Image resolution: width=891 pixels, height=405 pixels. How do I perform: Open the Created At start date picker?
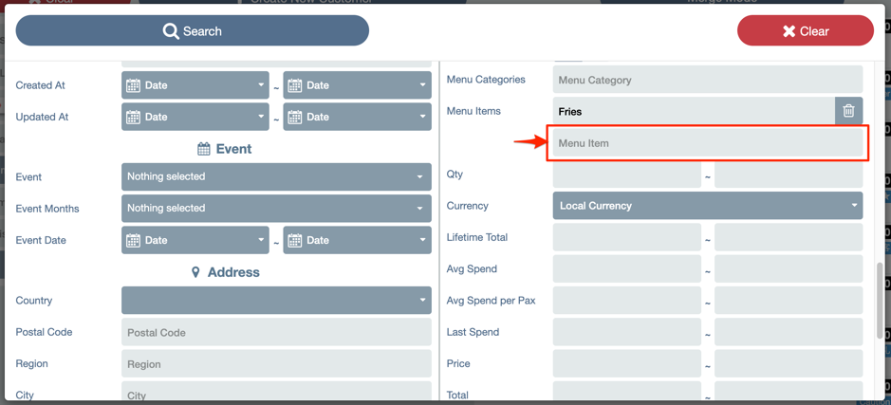195,85
